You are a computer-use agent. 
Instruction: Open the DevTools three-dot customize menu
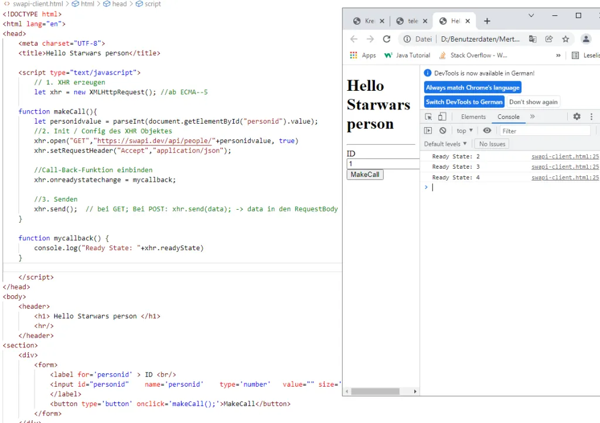pos(591,117)
